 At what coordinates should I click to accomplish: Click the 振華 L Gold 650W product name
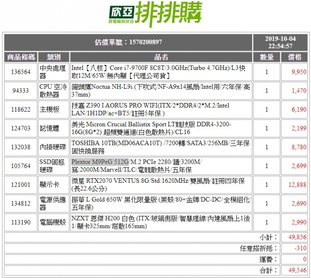(x=161, y=203)
